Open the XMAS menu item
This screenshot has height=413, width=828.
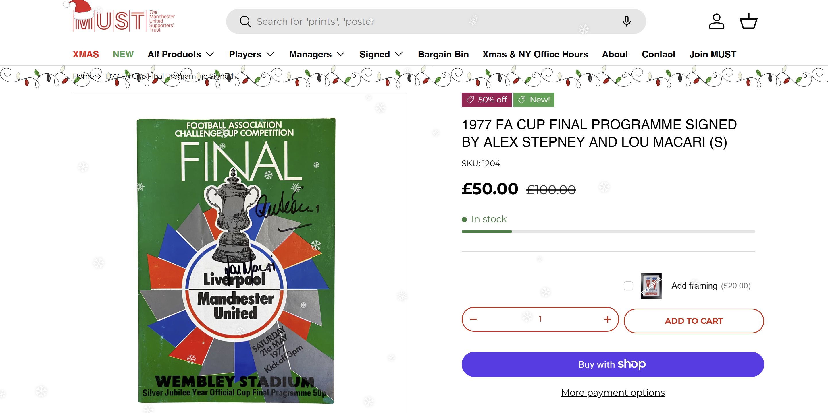point(86,54)
